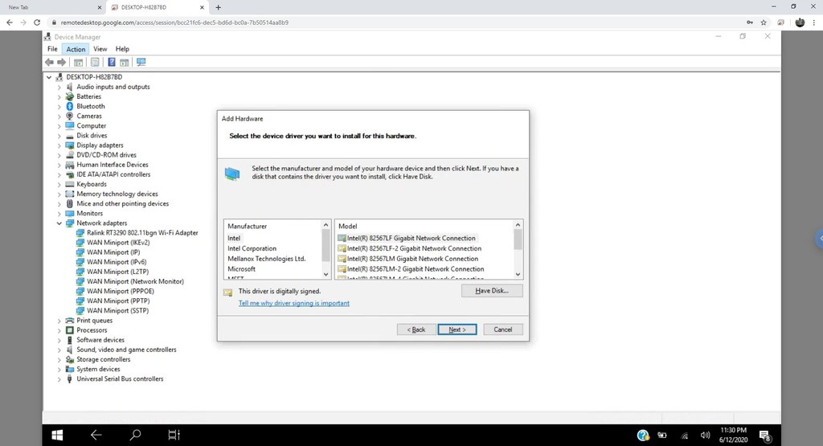Select WAN Miniport (Network Monitor) device

click(x=135, y=282)
